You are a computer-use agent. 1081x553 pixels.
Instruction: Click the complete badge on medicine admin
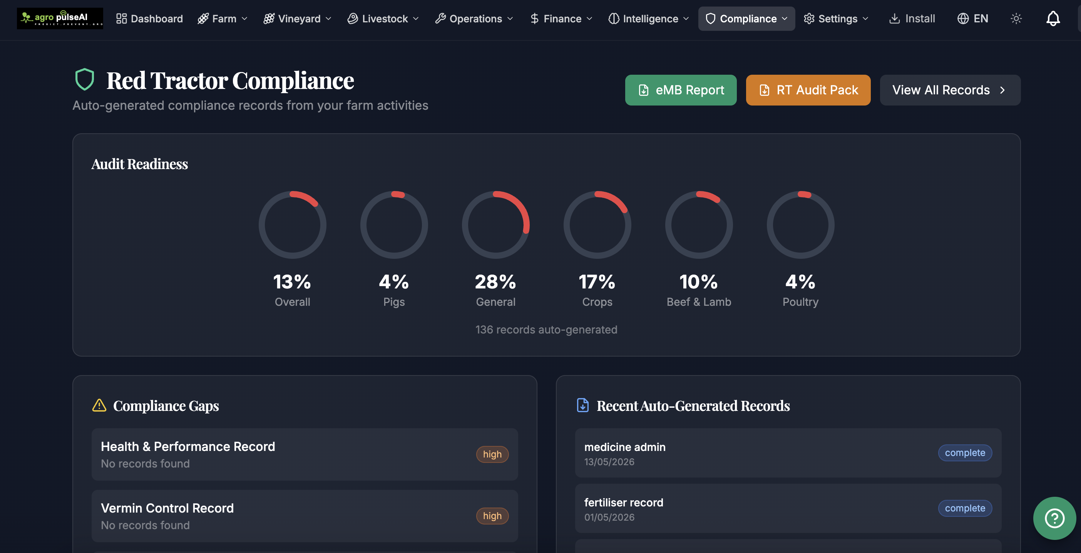coord(965,452)
